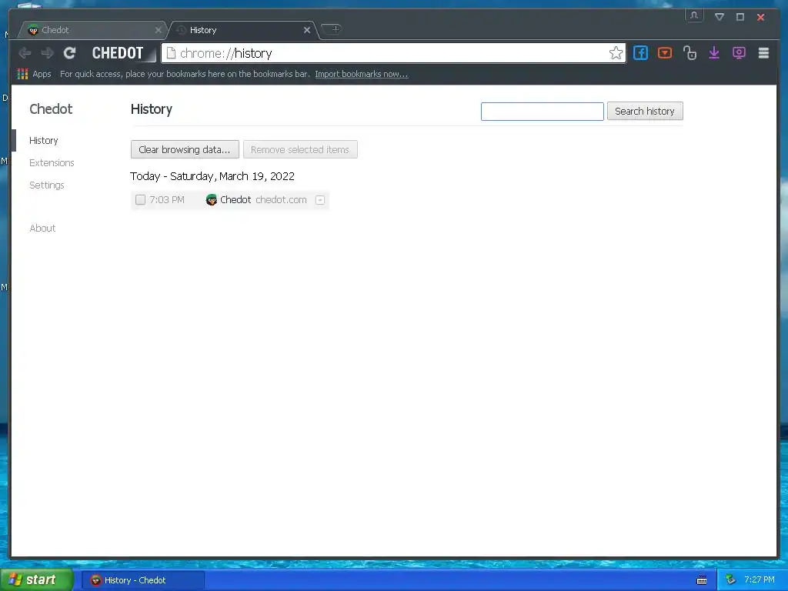Image resolution: width=788 pixels, height=591 pixels.
Task: Click the Chedot favicon in history entry
Action: (x=212, y=200)
